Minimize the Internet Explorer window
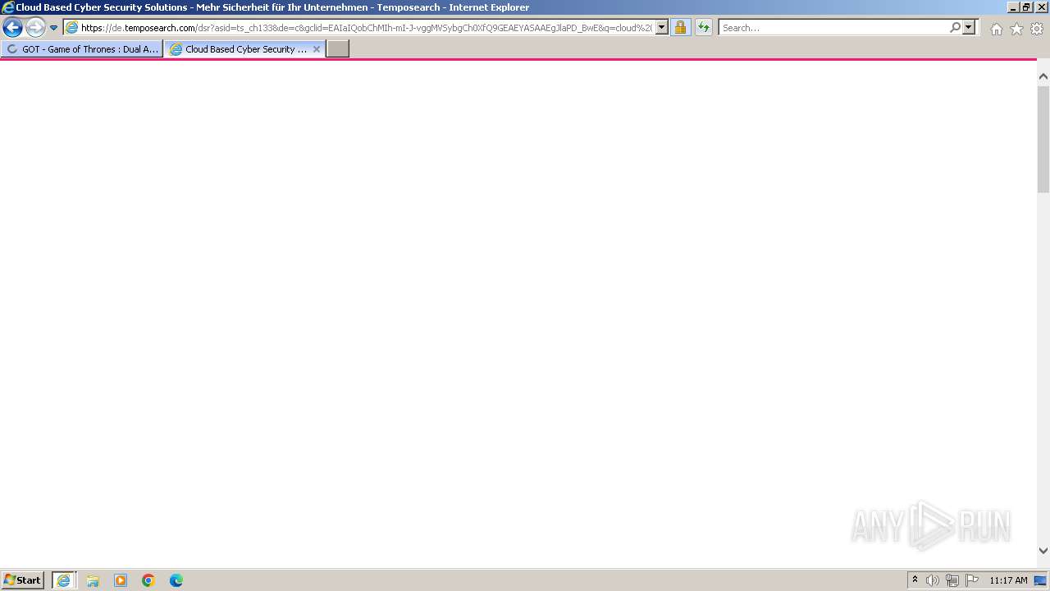1050x591 pixels. [x=1013, y=7]
